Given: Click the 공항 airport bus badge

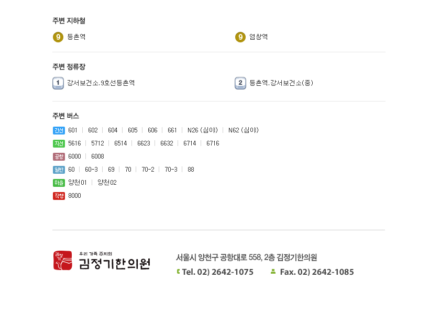Looking at the screenshot, I should click(x=59, y=156).
